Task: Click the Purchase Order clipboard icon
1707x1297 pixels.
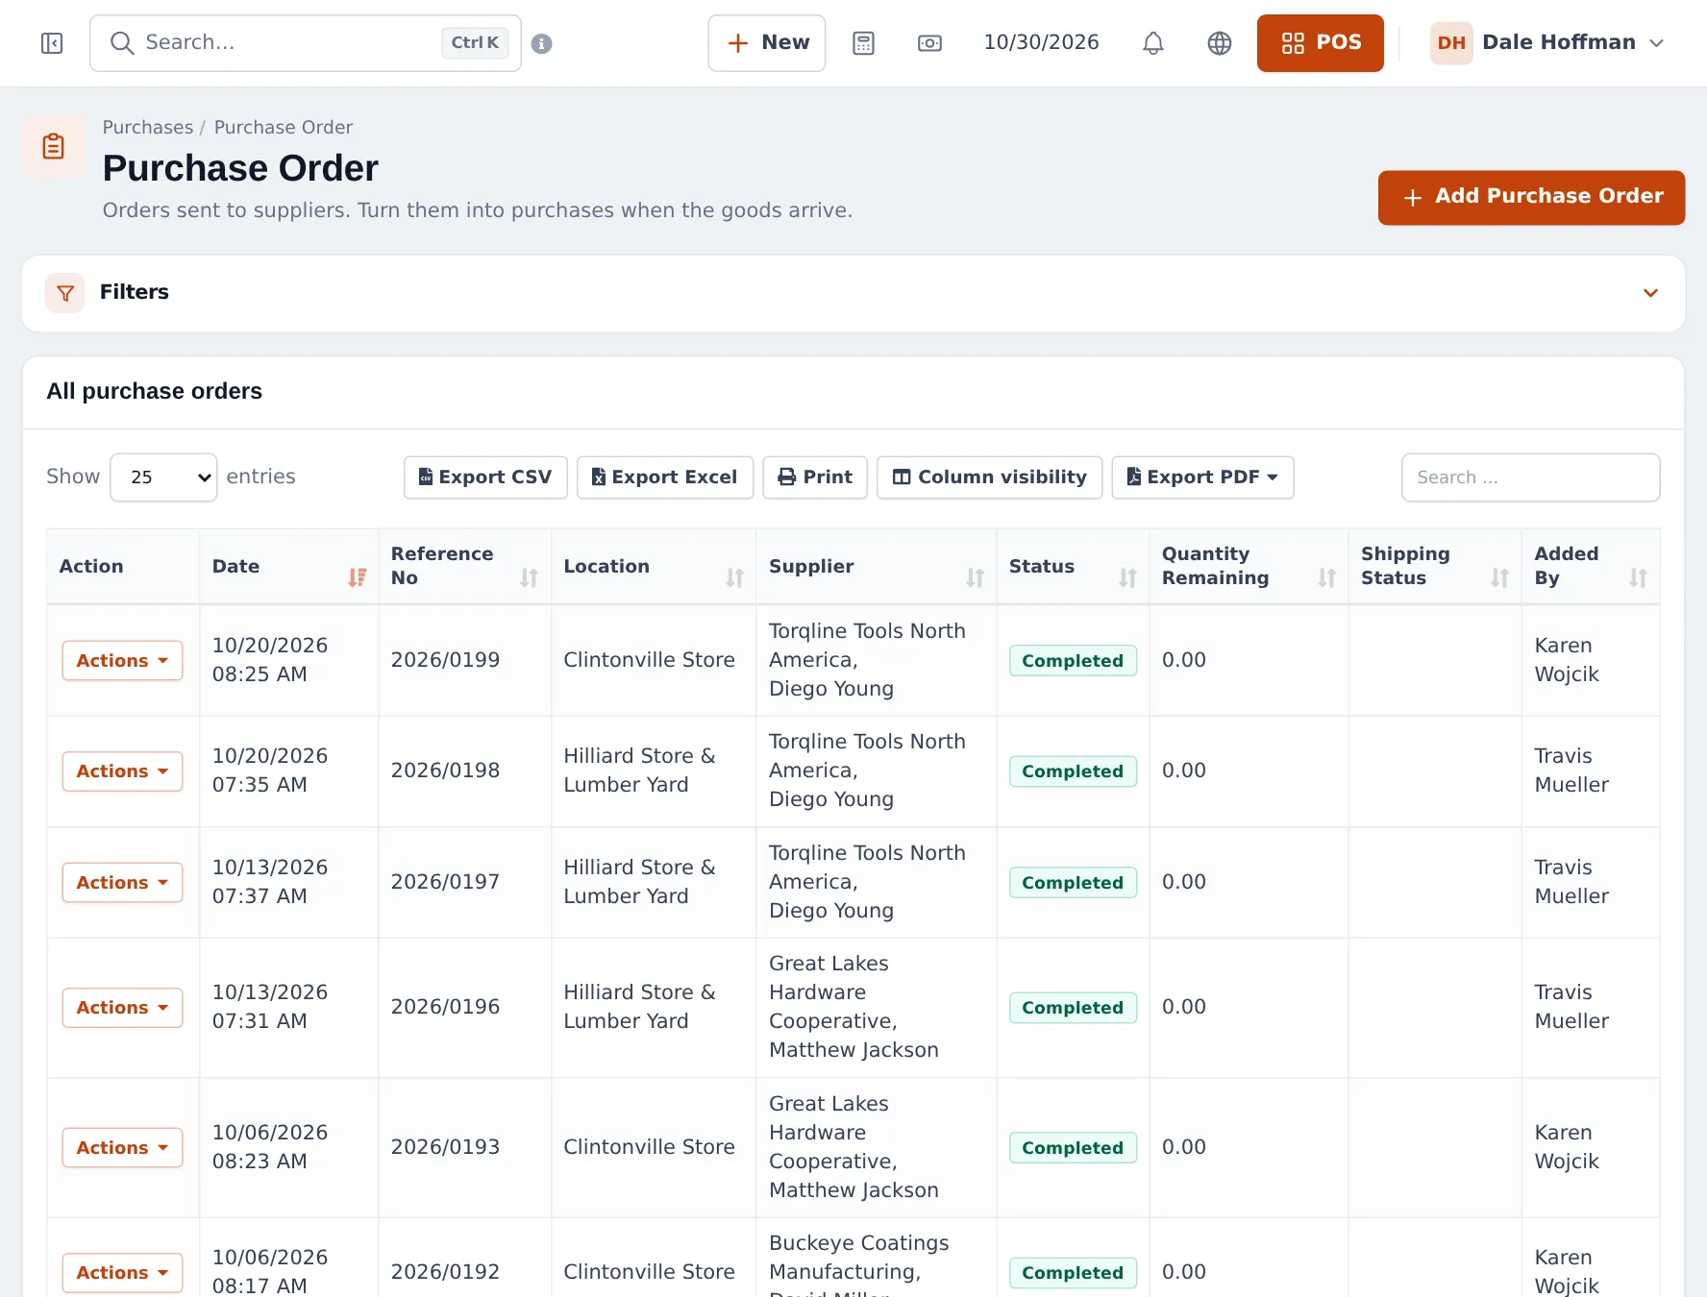Action: click(x=54, y=146)
